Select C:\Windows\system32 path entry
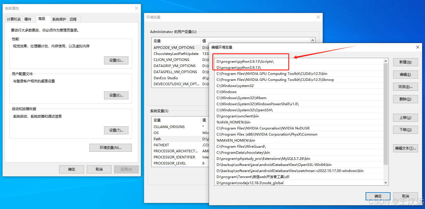This screenshot has height=209, width=425. [x=299, y=86]
